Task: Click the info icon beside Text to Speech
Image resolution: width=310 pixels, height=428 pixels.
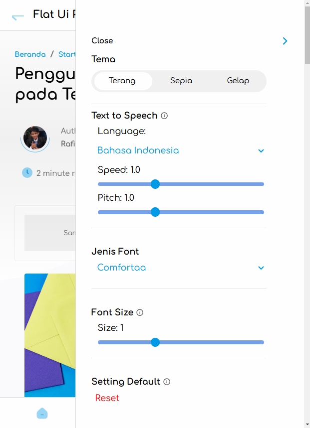Action: pyautogui.click(x=164, y=115)
